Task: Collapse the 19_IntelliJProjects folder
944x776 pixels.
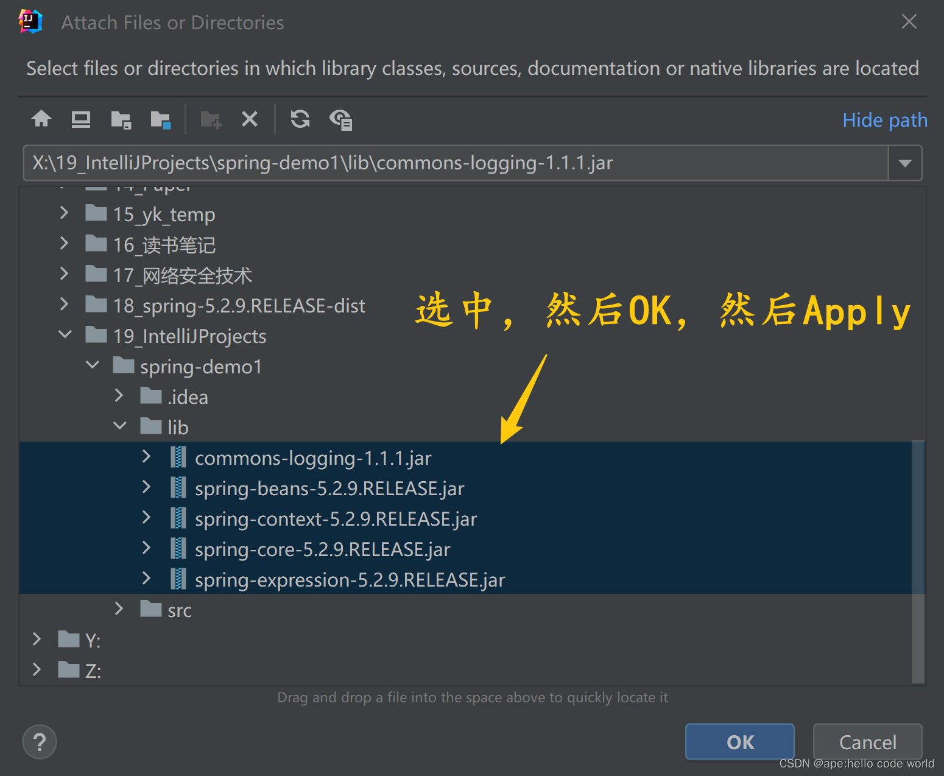Action: coord(65,334)
